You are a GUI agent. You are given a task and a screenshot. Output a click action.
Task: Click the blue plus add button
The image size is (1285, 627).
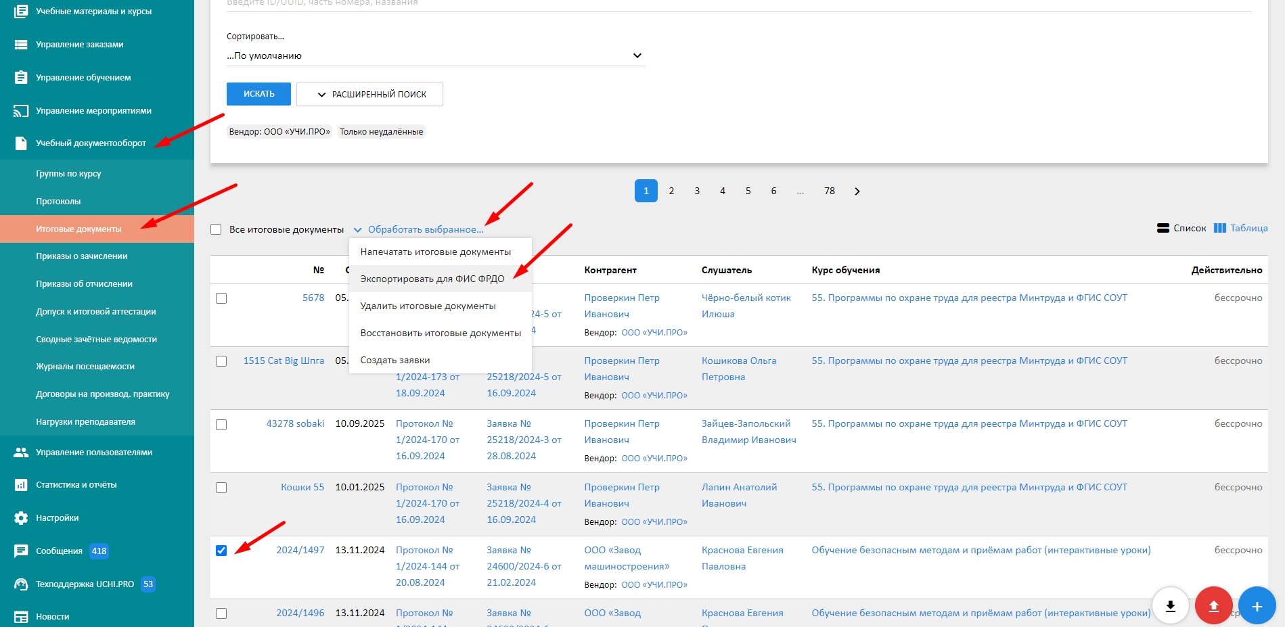tap(1257, 605)
